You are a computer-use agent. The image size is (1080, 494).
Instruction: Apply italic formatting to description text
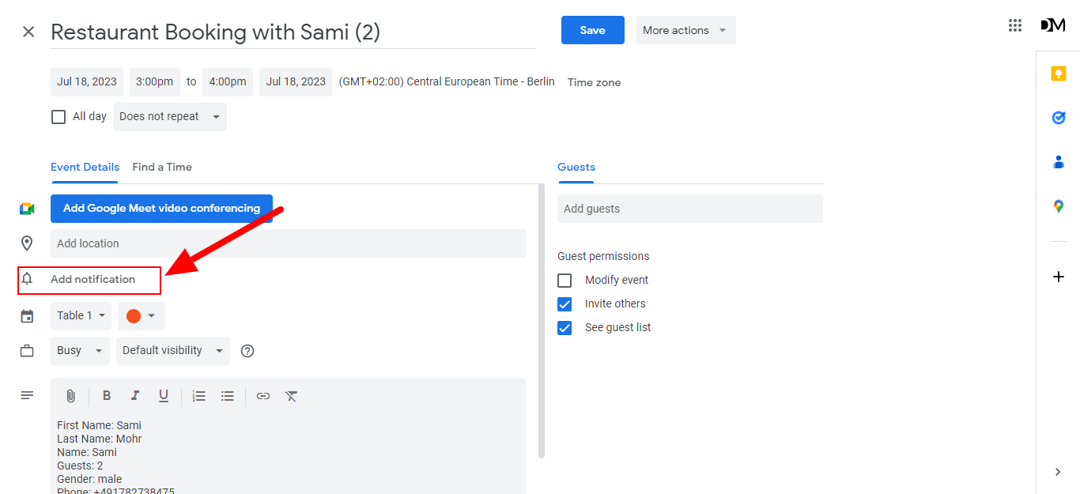pos(135,395)
